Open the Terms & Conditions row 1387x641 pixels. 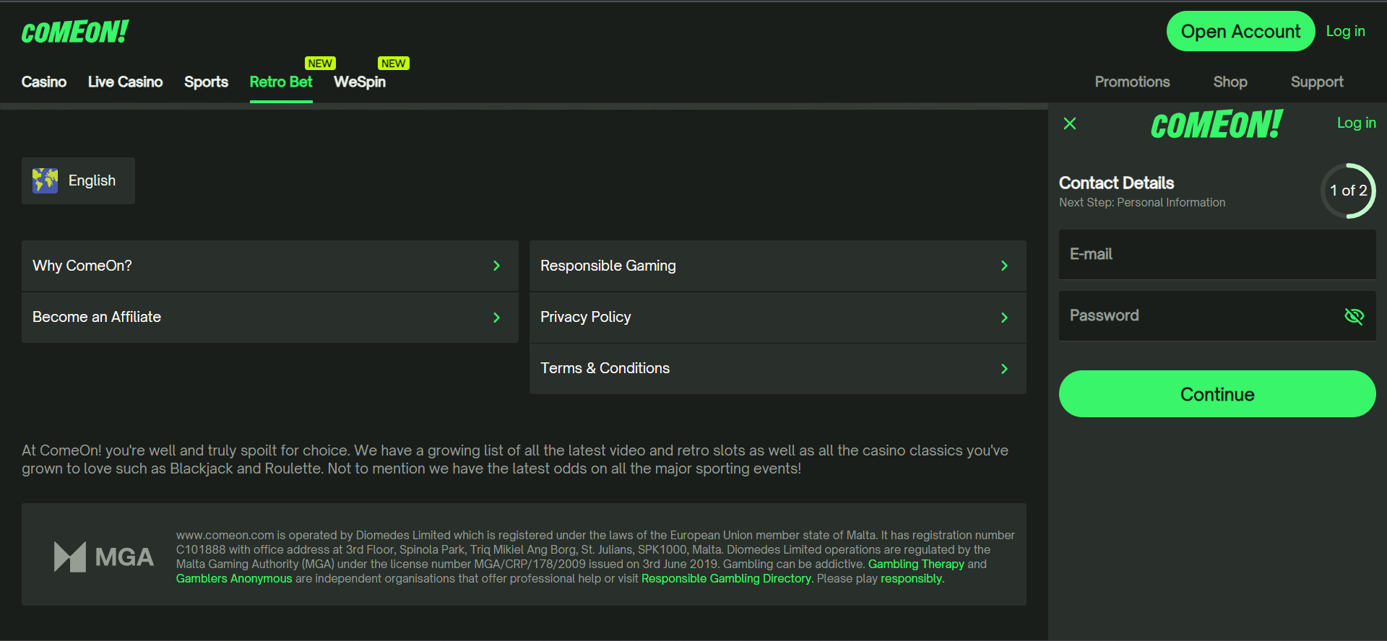tap(778, 369)
